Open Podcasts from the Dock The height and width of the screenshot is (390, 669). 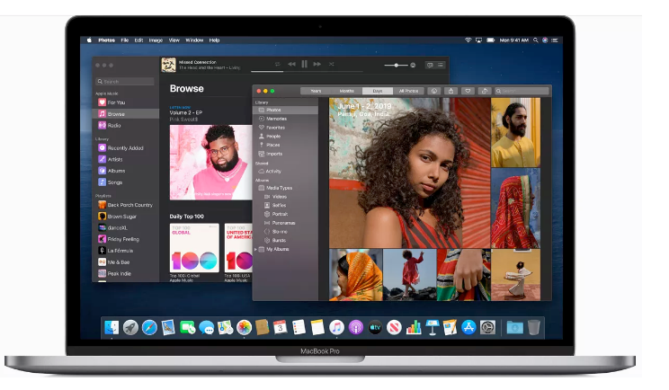click(x=356, y=327)
